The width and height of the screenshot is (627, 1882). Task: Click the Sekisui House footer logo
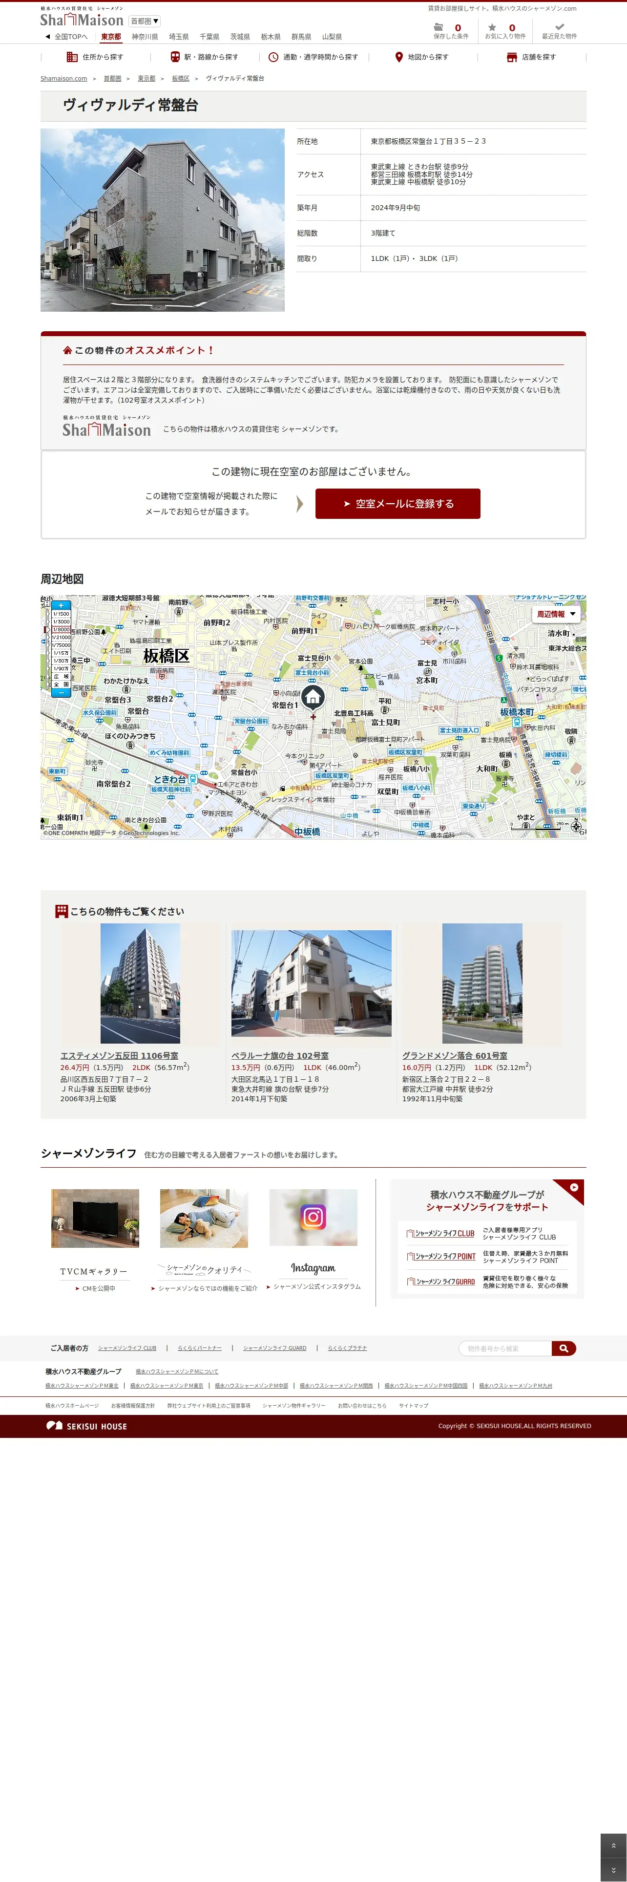86,1425
